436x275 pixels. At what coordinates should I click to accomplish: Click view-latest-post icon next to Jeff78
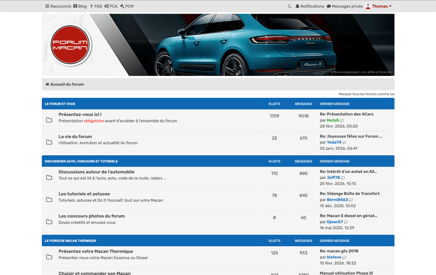click(x=343, y=178)
